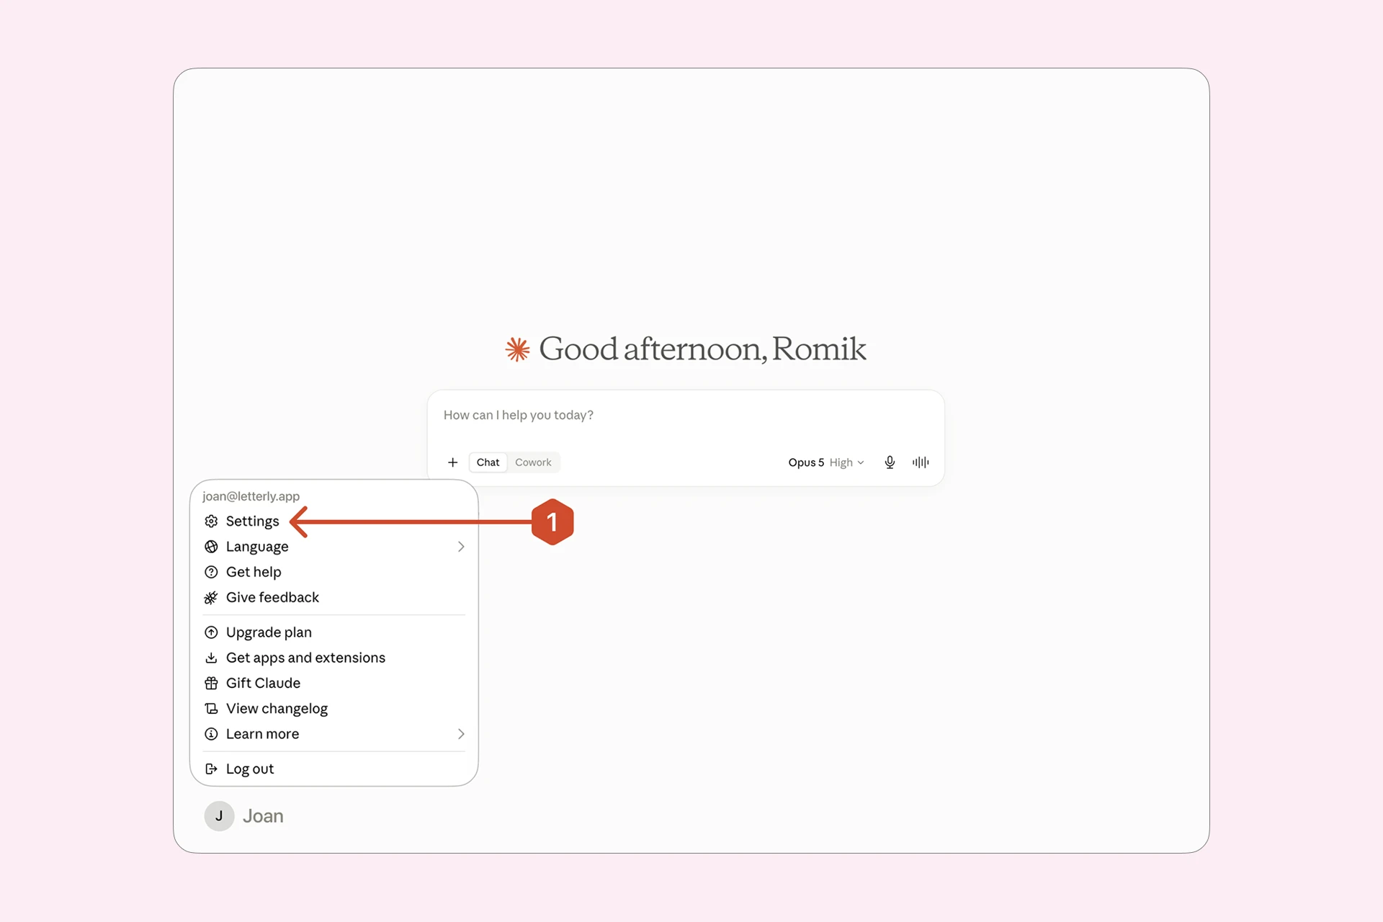
Task: Open Get apps and extensions
Action: point(334,658)
